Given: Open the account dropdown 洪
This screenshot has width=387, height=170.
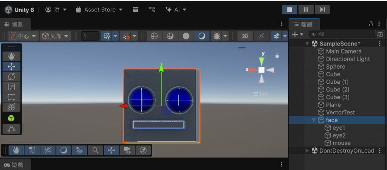Looking at the screenshot, I should coord(56,9).
